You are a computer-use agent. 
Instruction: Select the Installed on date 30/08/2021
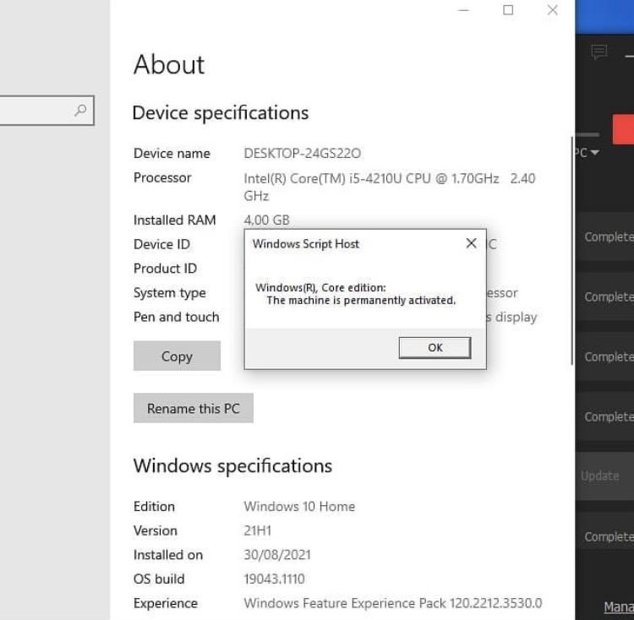click(277, 555)
